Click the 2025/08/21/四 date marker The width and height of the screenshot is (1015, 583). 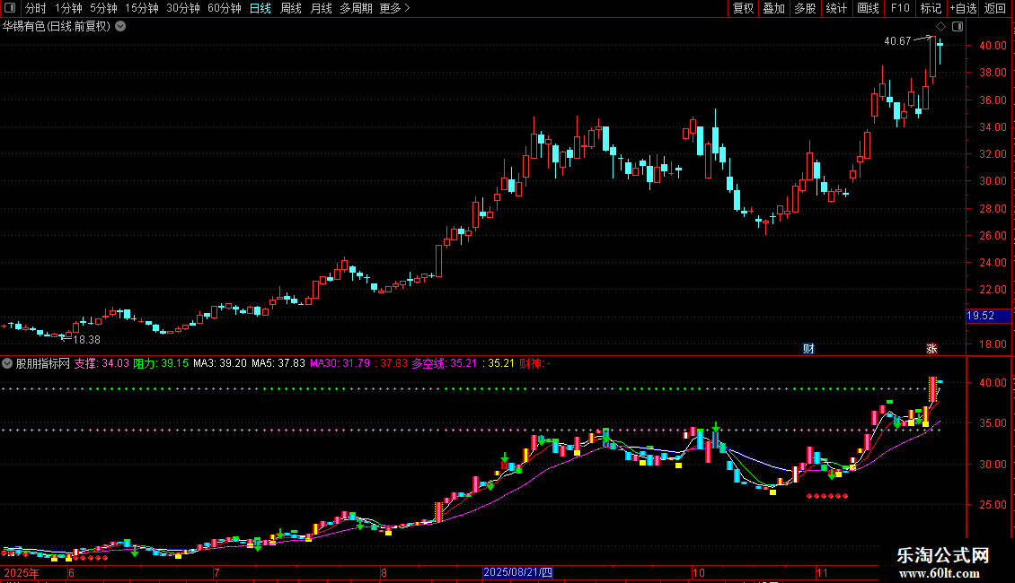tap(518, 572)
